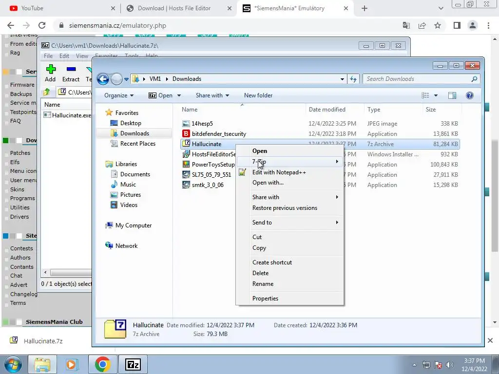Screen dimensions: 499x374
Task: Click the translate page icon in Chrome
Action: point(406,25)
